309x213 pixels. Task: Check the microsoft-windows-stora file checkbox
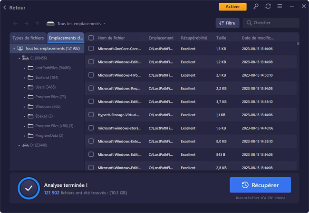(91, 128)
